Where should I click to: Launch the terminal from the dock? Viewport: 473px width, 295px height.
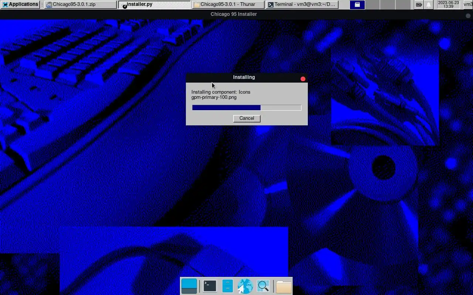coord(210,286)
